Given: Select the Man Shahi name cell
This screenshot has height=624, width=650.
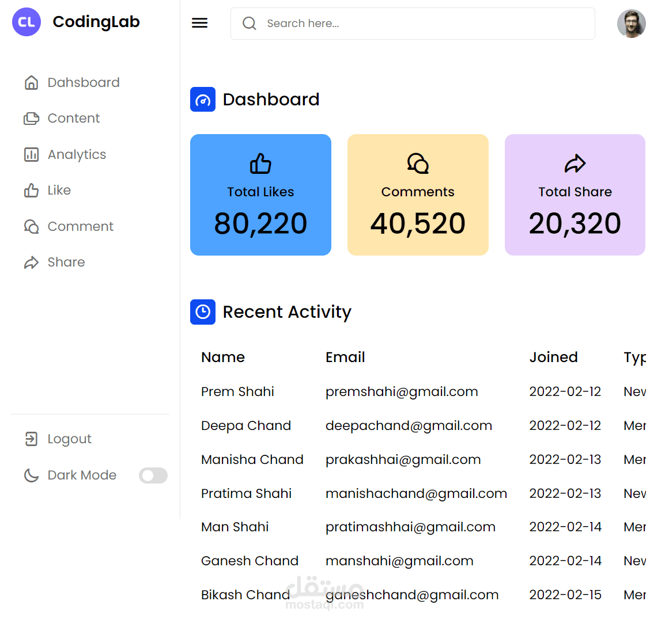Looking at the screenshot, I should coord(235,527).
